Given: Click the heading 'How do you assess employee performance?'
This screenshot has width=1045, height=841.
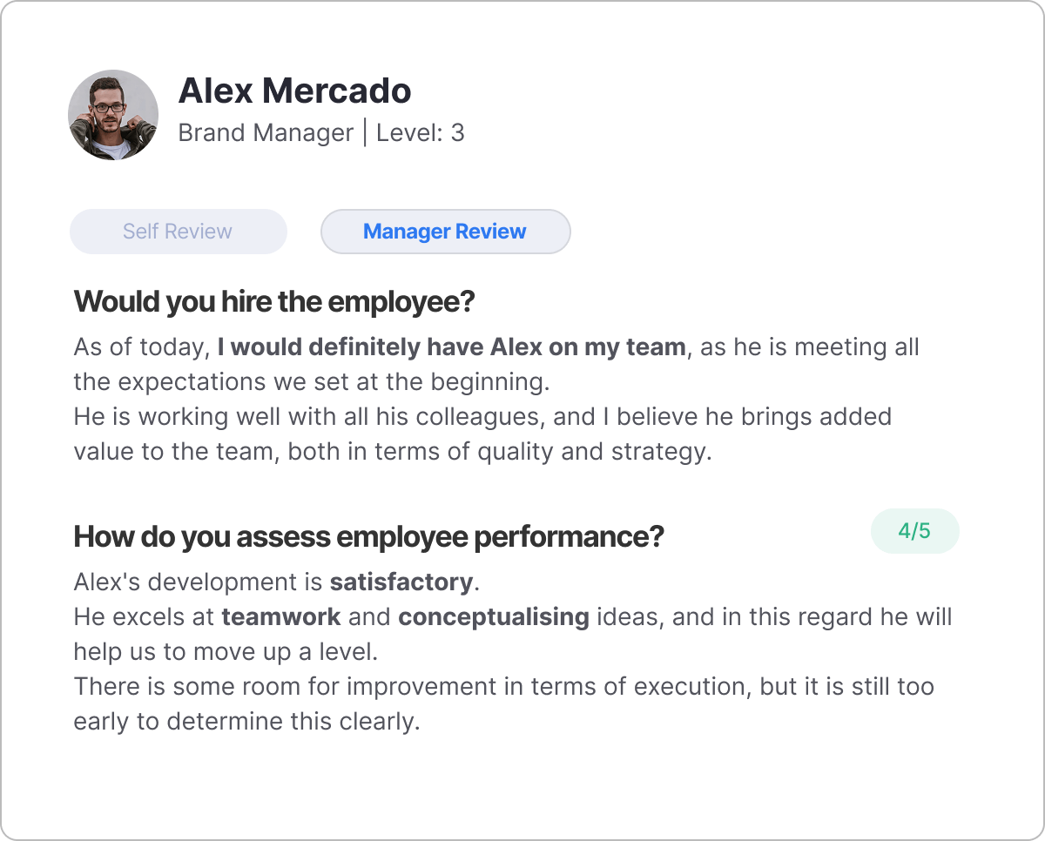Looking at the screenshot, I should 367,537.
